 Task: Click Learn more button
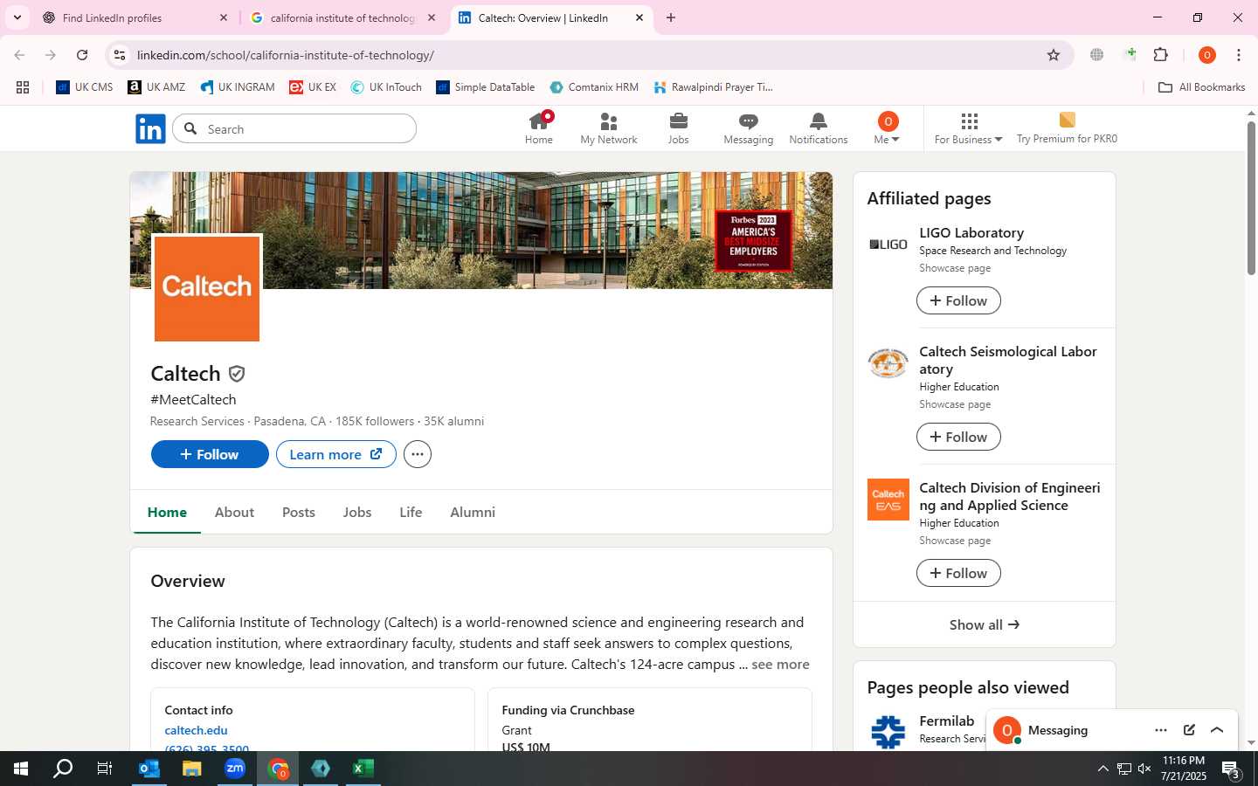(336, 454)
